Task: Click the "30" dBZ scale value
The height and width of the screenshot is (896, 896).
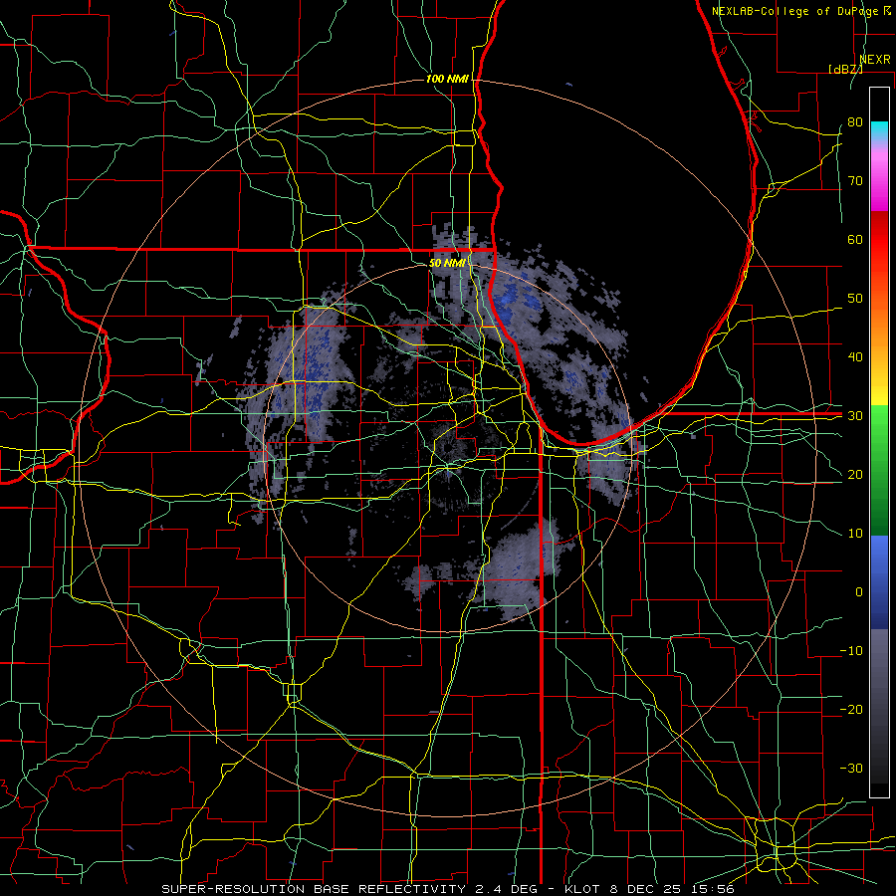Action: coord(855,416)
